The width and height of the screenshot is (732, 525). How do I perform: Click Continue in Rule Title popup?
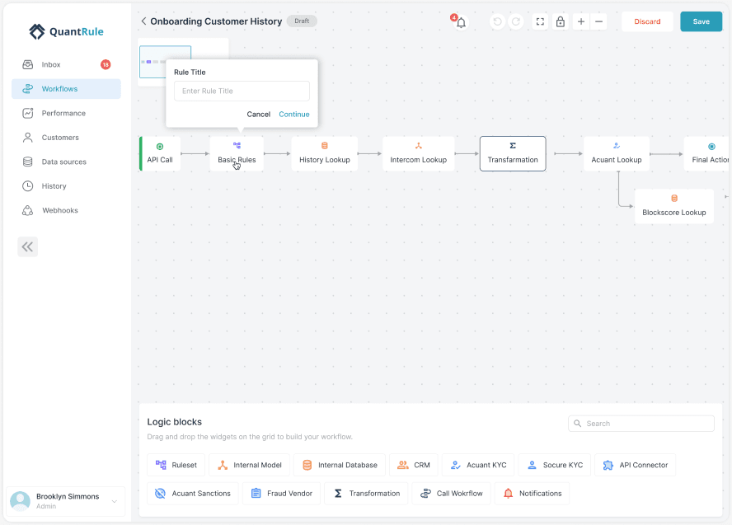[294, 115]
